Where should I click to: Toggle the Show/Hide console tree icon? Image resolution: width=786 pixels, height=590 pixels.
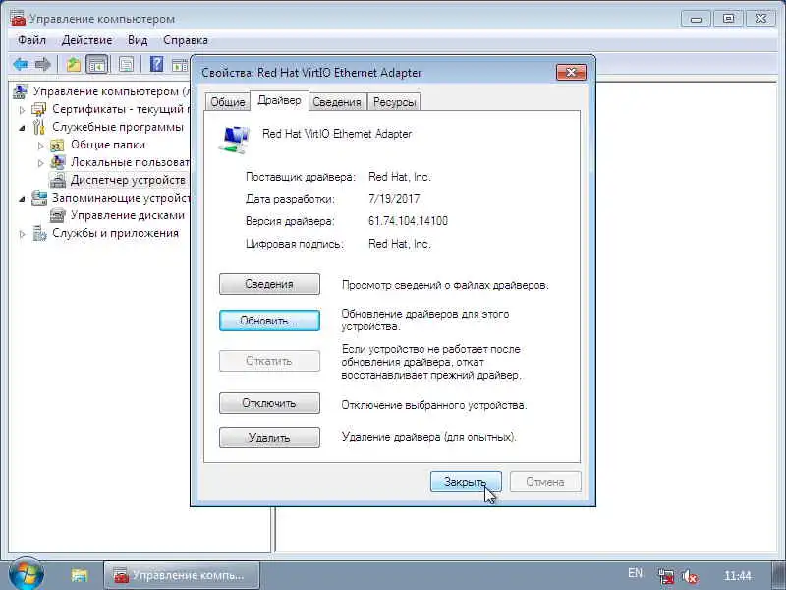click(x=97, y=64)
